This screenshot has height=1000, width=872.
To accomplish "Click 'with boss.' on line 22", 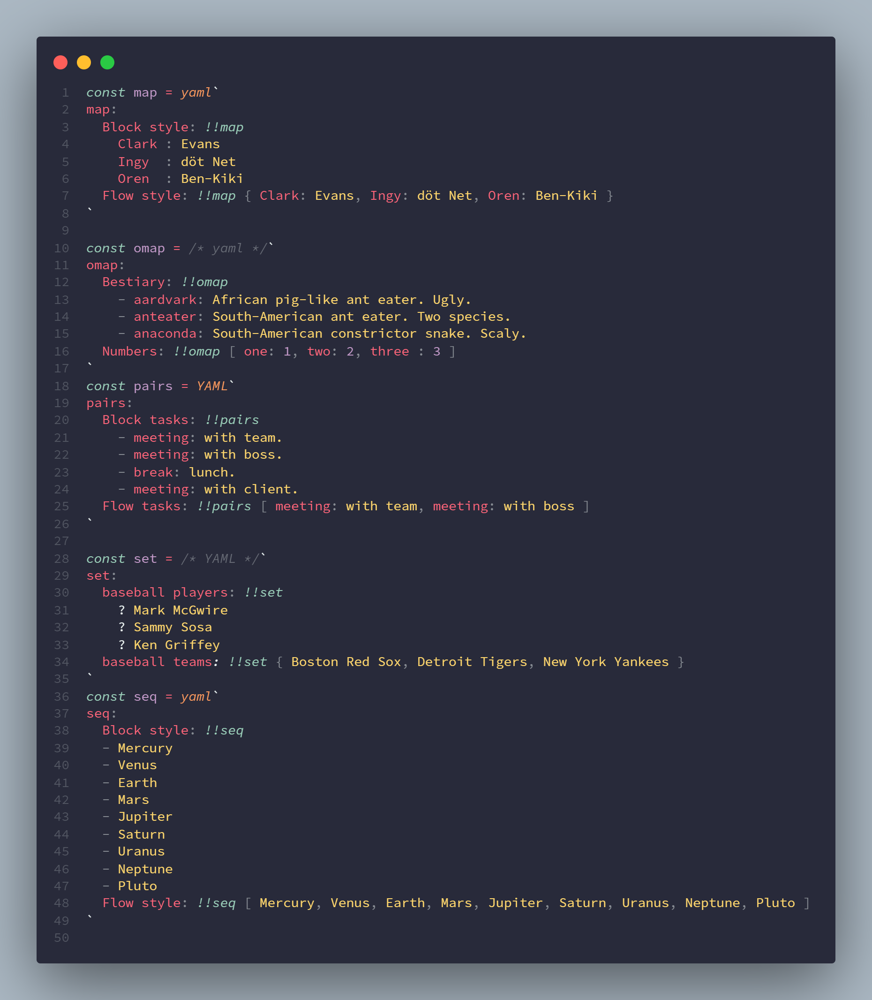I will 243,454.
